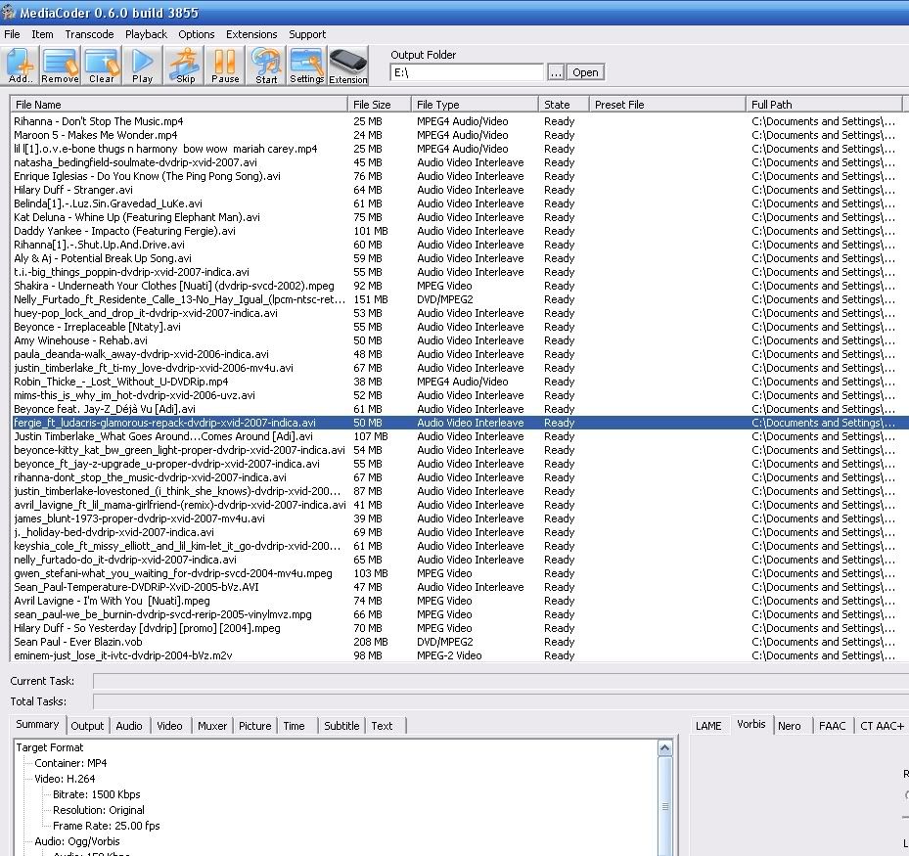The width and height of the screenshot is (909, 856).
Task: Select 'Hilary Duff - Stranger.avi' file
Action: pyautogui.click(x=458, y=190)
